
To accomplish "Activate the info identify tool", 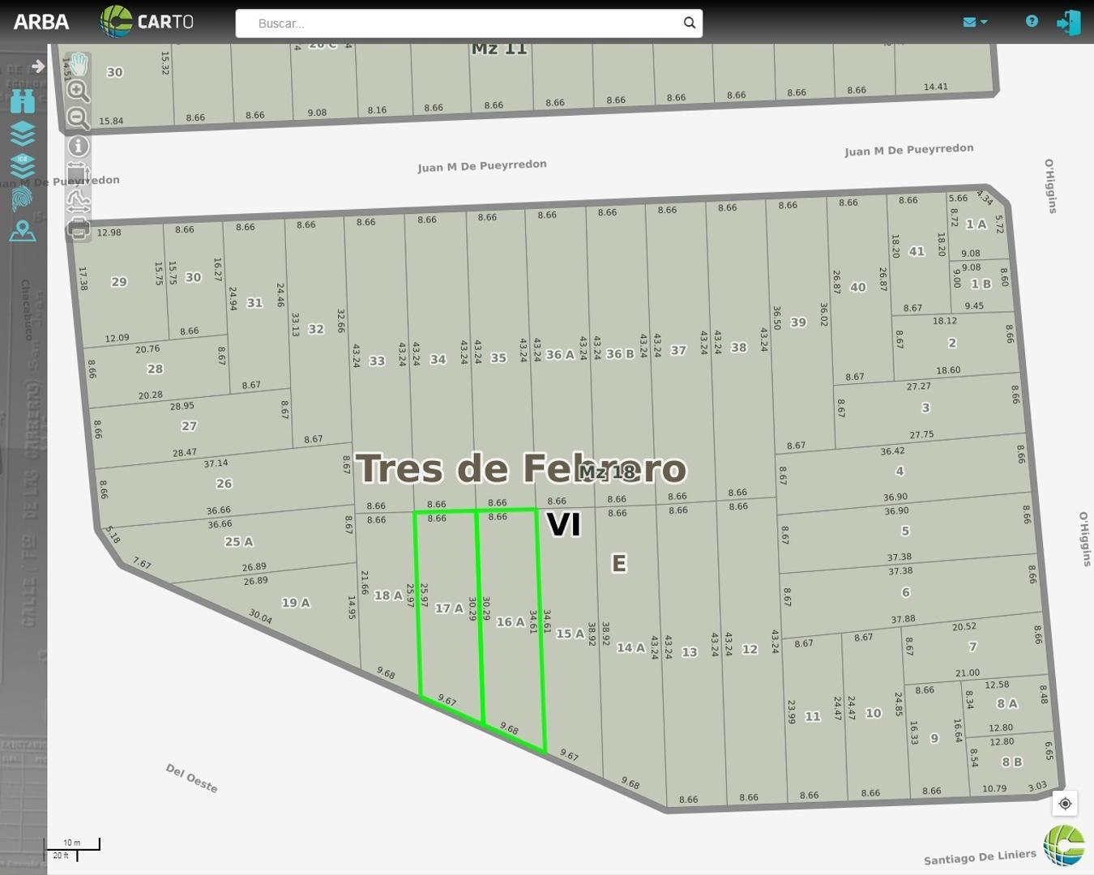I will 78,146.
